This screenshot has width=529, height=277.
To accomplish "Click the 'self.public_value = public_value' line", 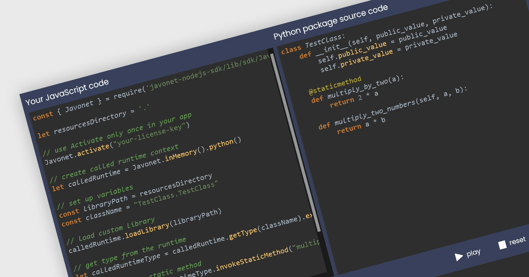I will 382,44.
